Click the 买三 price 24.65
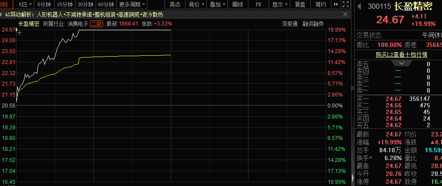442x186 pixels. 394,112
